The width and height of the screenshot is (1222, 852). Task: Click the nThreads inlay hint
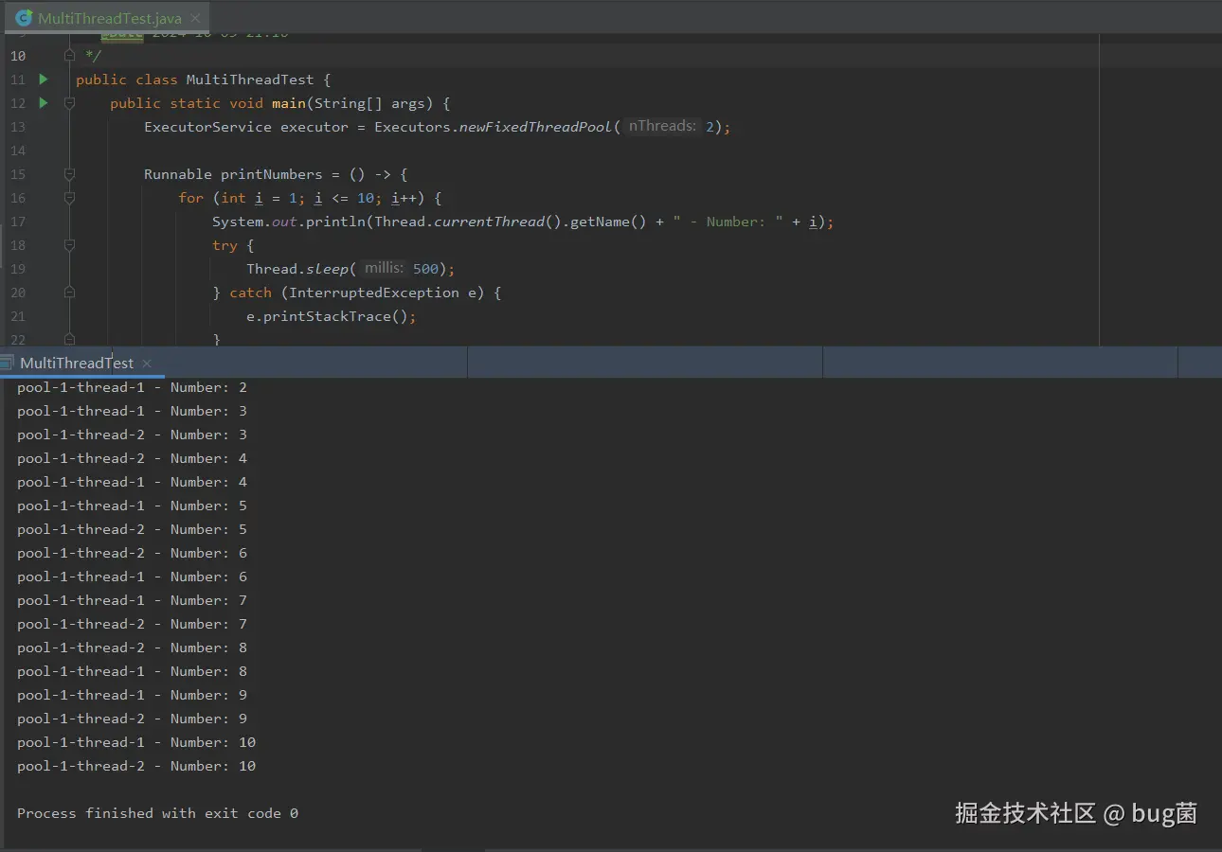click(x=662, y=126)
